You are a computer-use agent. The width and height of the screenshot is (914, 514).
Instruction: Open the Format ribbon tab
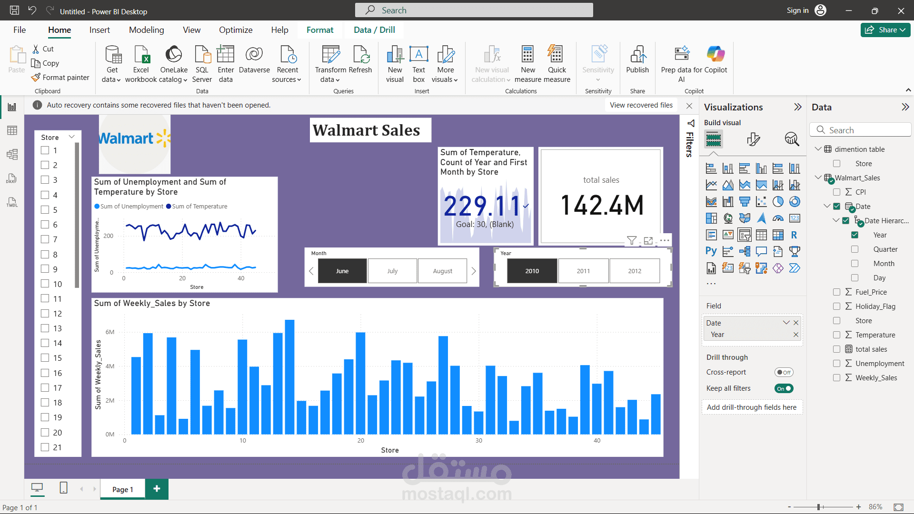coord(320,30)
